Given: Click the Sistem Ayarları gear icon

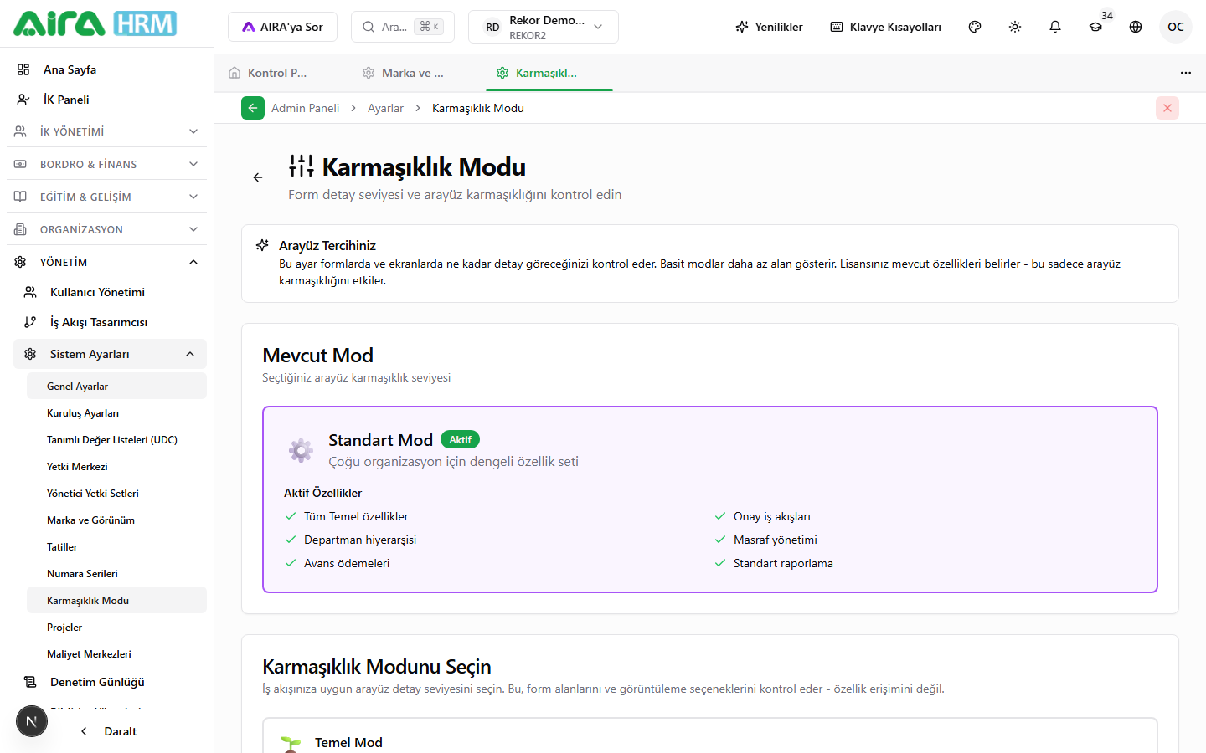Looking at the screenshot, I should click(30, 354).
